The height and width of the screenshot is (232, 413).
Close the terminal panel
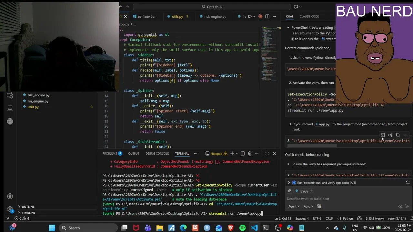pyautogui.click(x=274, y=154)
